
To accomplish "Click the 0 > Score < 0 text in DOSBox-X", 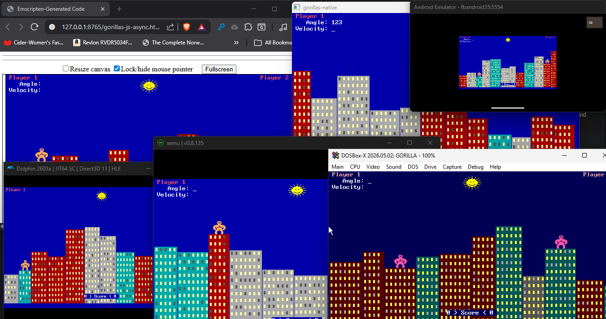I will tap(470, 312).
